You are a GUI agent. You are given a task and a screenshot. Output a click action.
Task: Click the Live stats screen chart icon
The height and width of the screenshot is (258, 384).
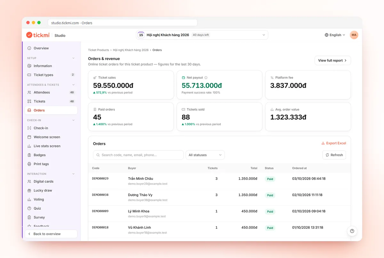(x=29, y=146)
